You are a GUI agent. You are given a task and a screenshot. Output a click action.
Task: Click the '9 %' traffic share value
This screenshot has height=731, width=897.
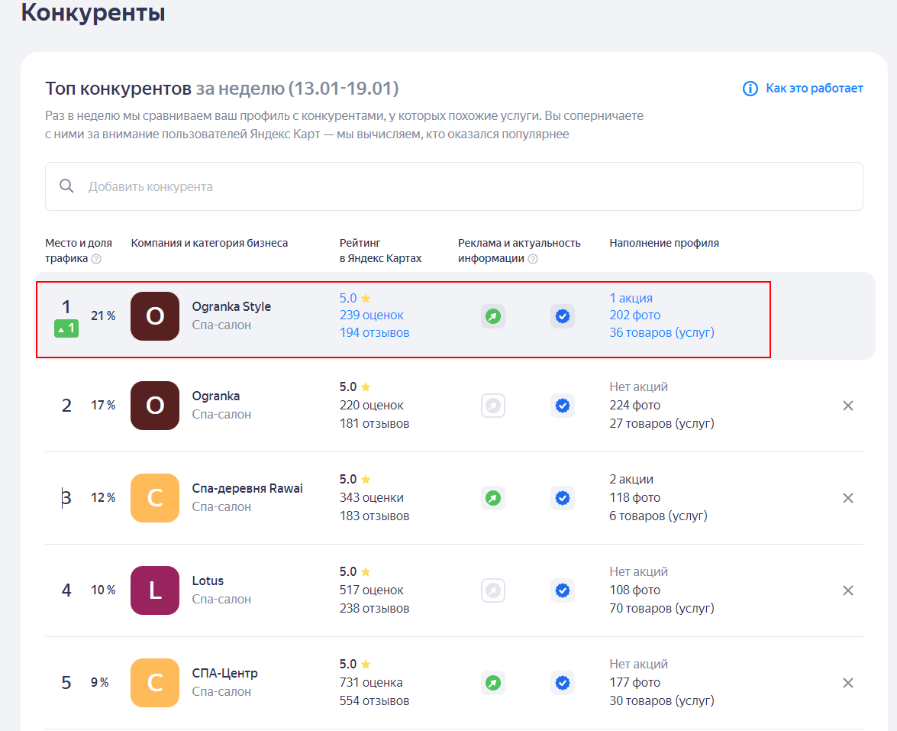[x=99, y=682]
